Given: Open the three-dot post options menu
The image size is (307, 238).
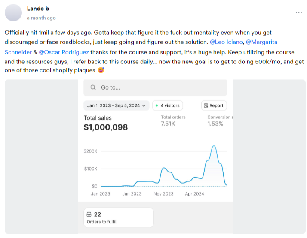Looking at the screenshot, I should point(298,12).
